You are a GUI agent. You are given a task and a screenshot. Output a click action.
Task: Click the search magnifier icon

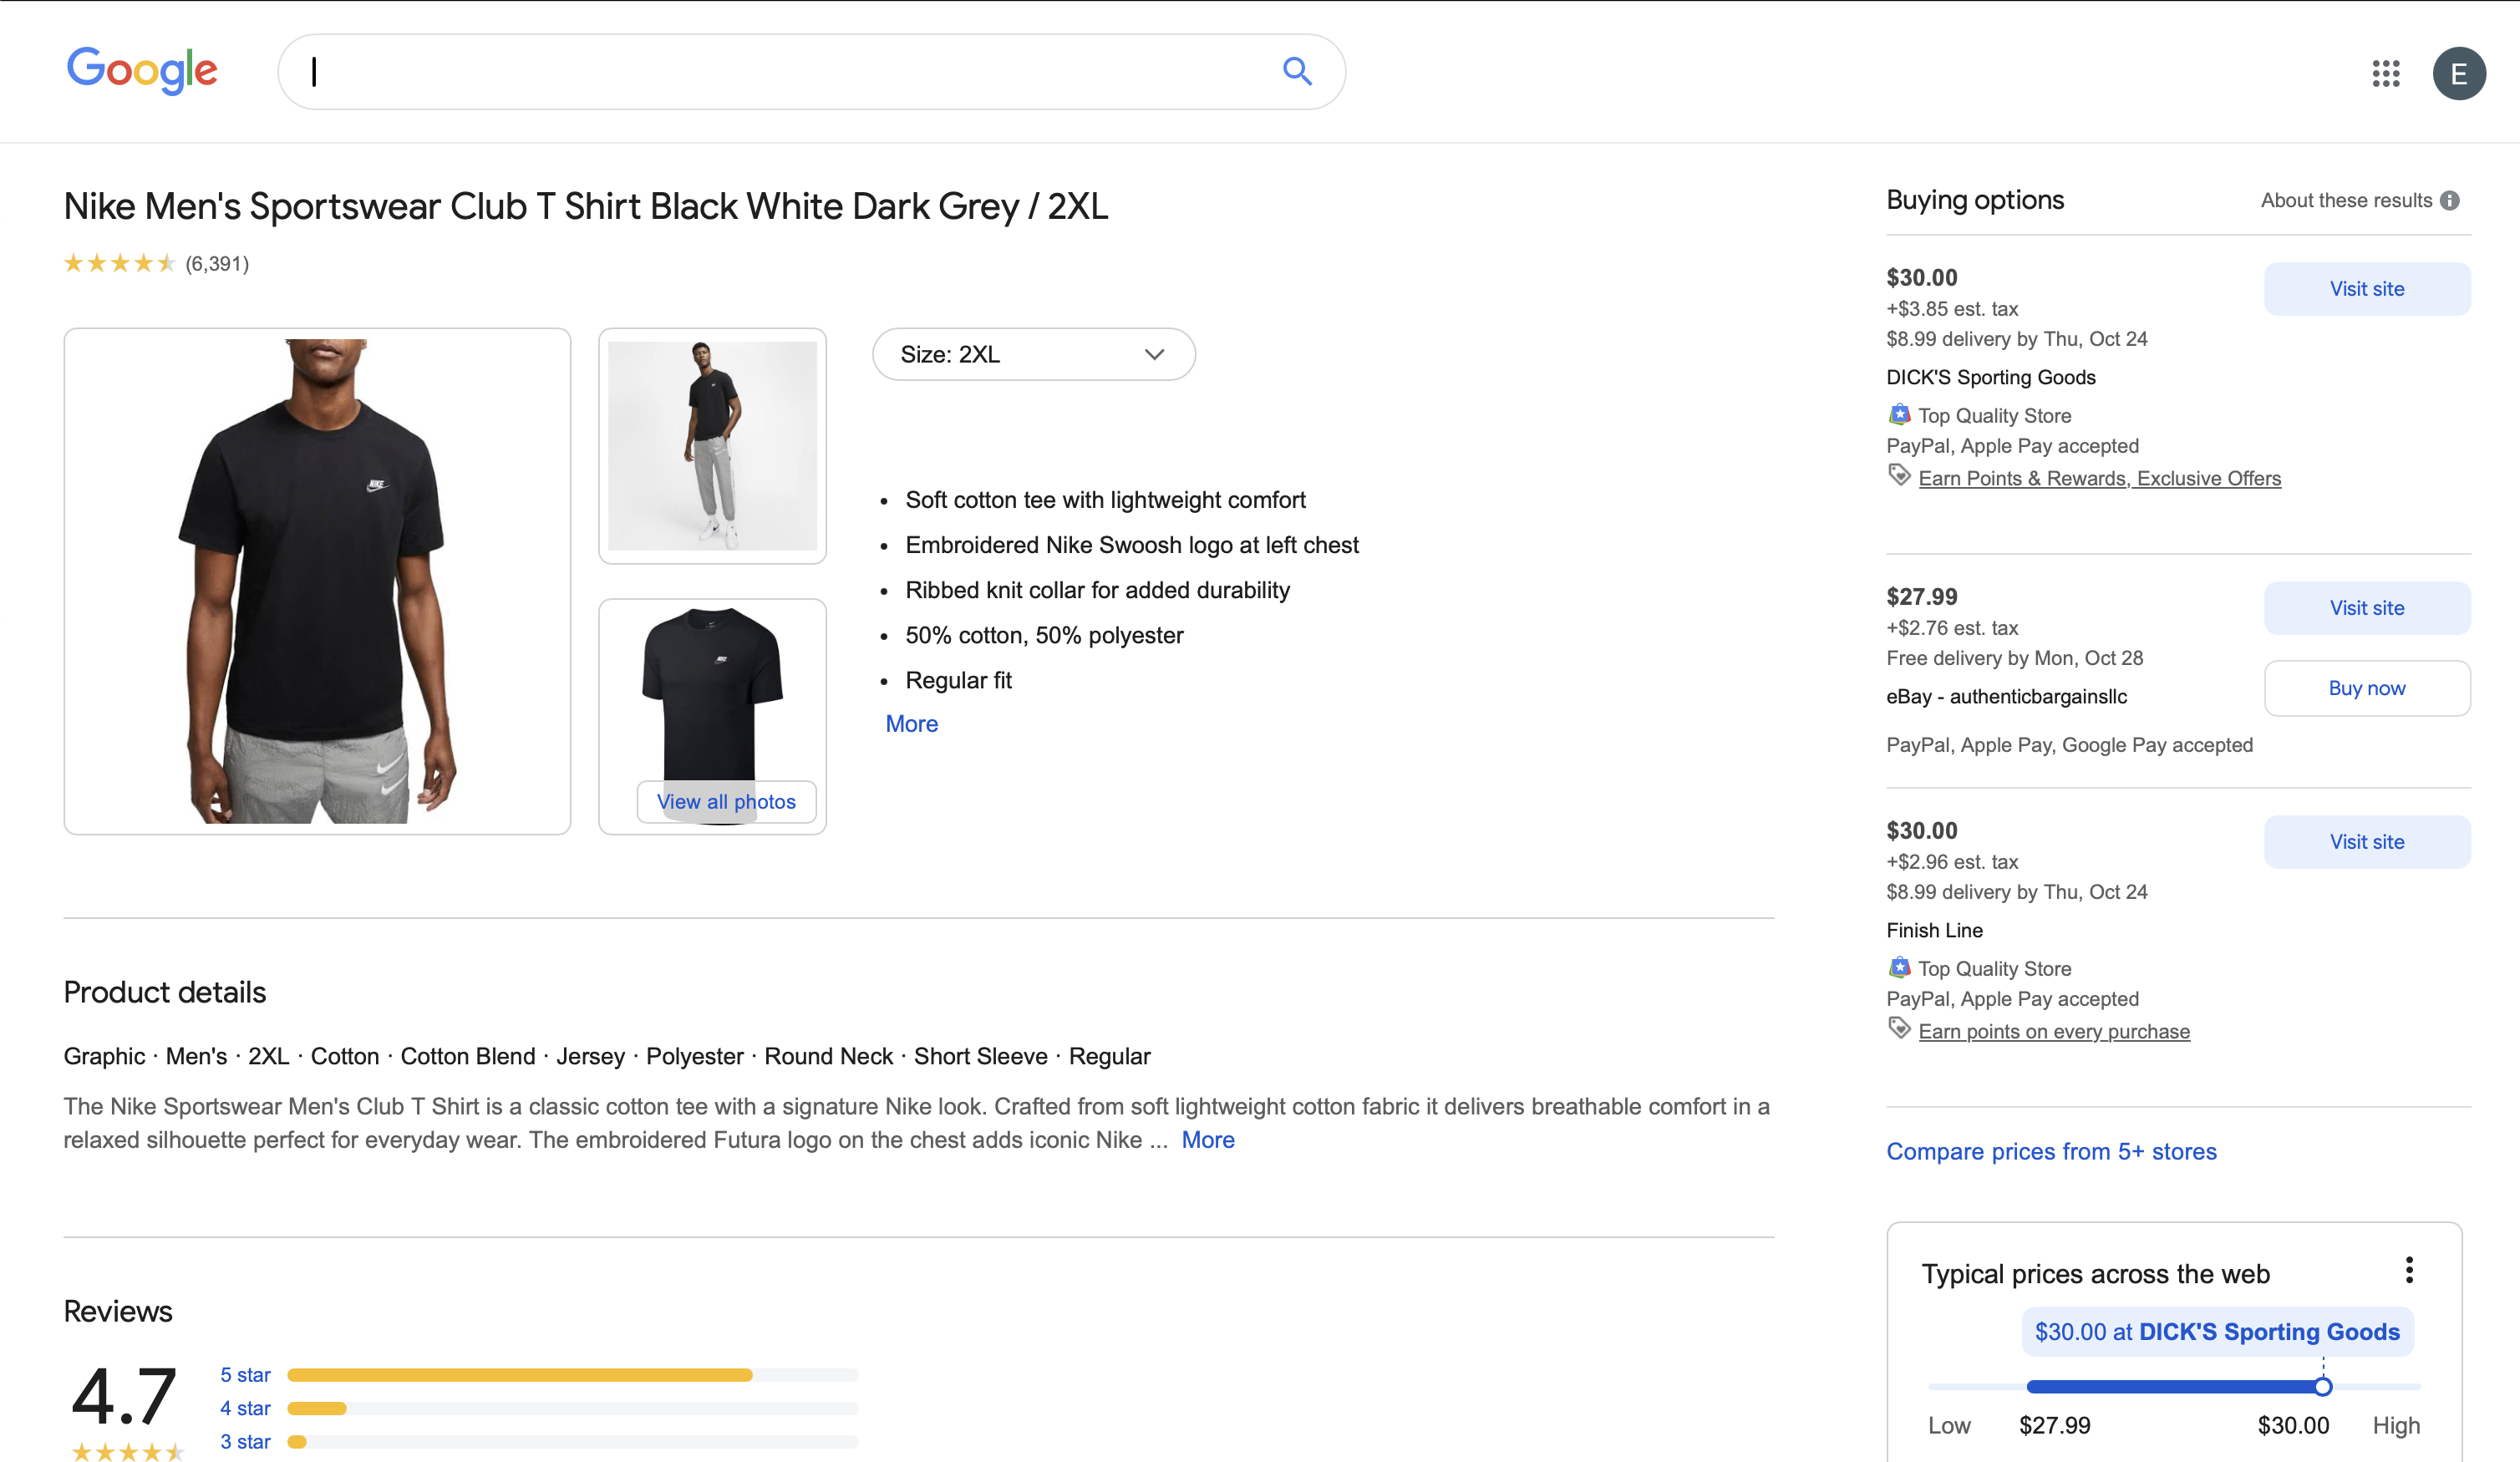1297,71
